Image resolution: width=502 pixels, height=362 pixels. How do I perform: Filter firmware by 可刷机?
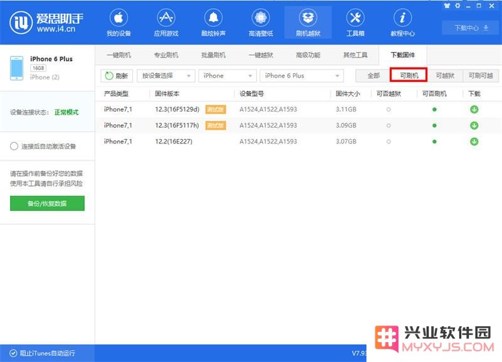coord(409,75)
